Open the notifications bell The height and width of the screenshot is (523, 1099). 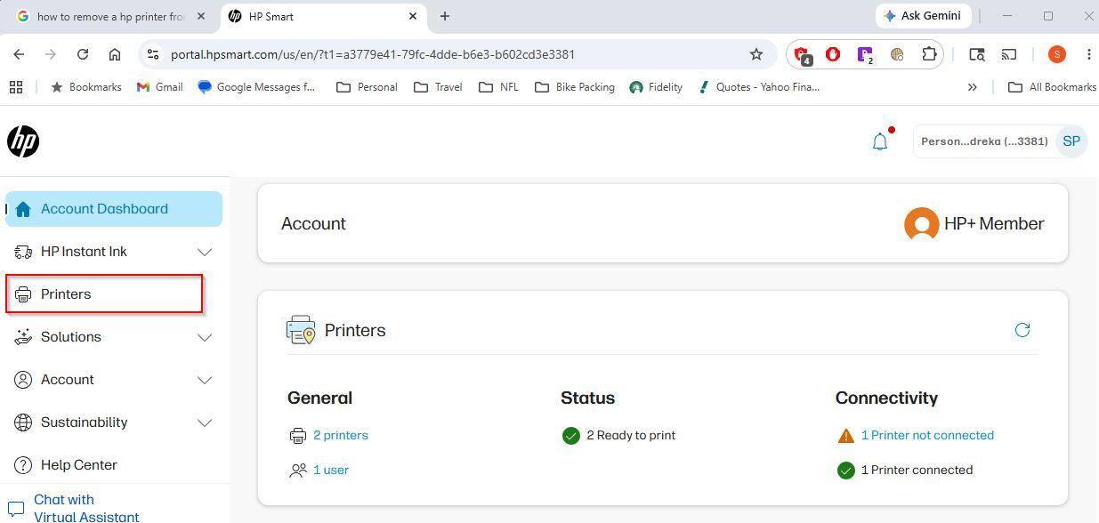pos(880,141)
